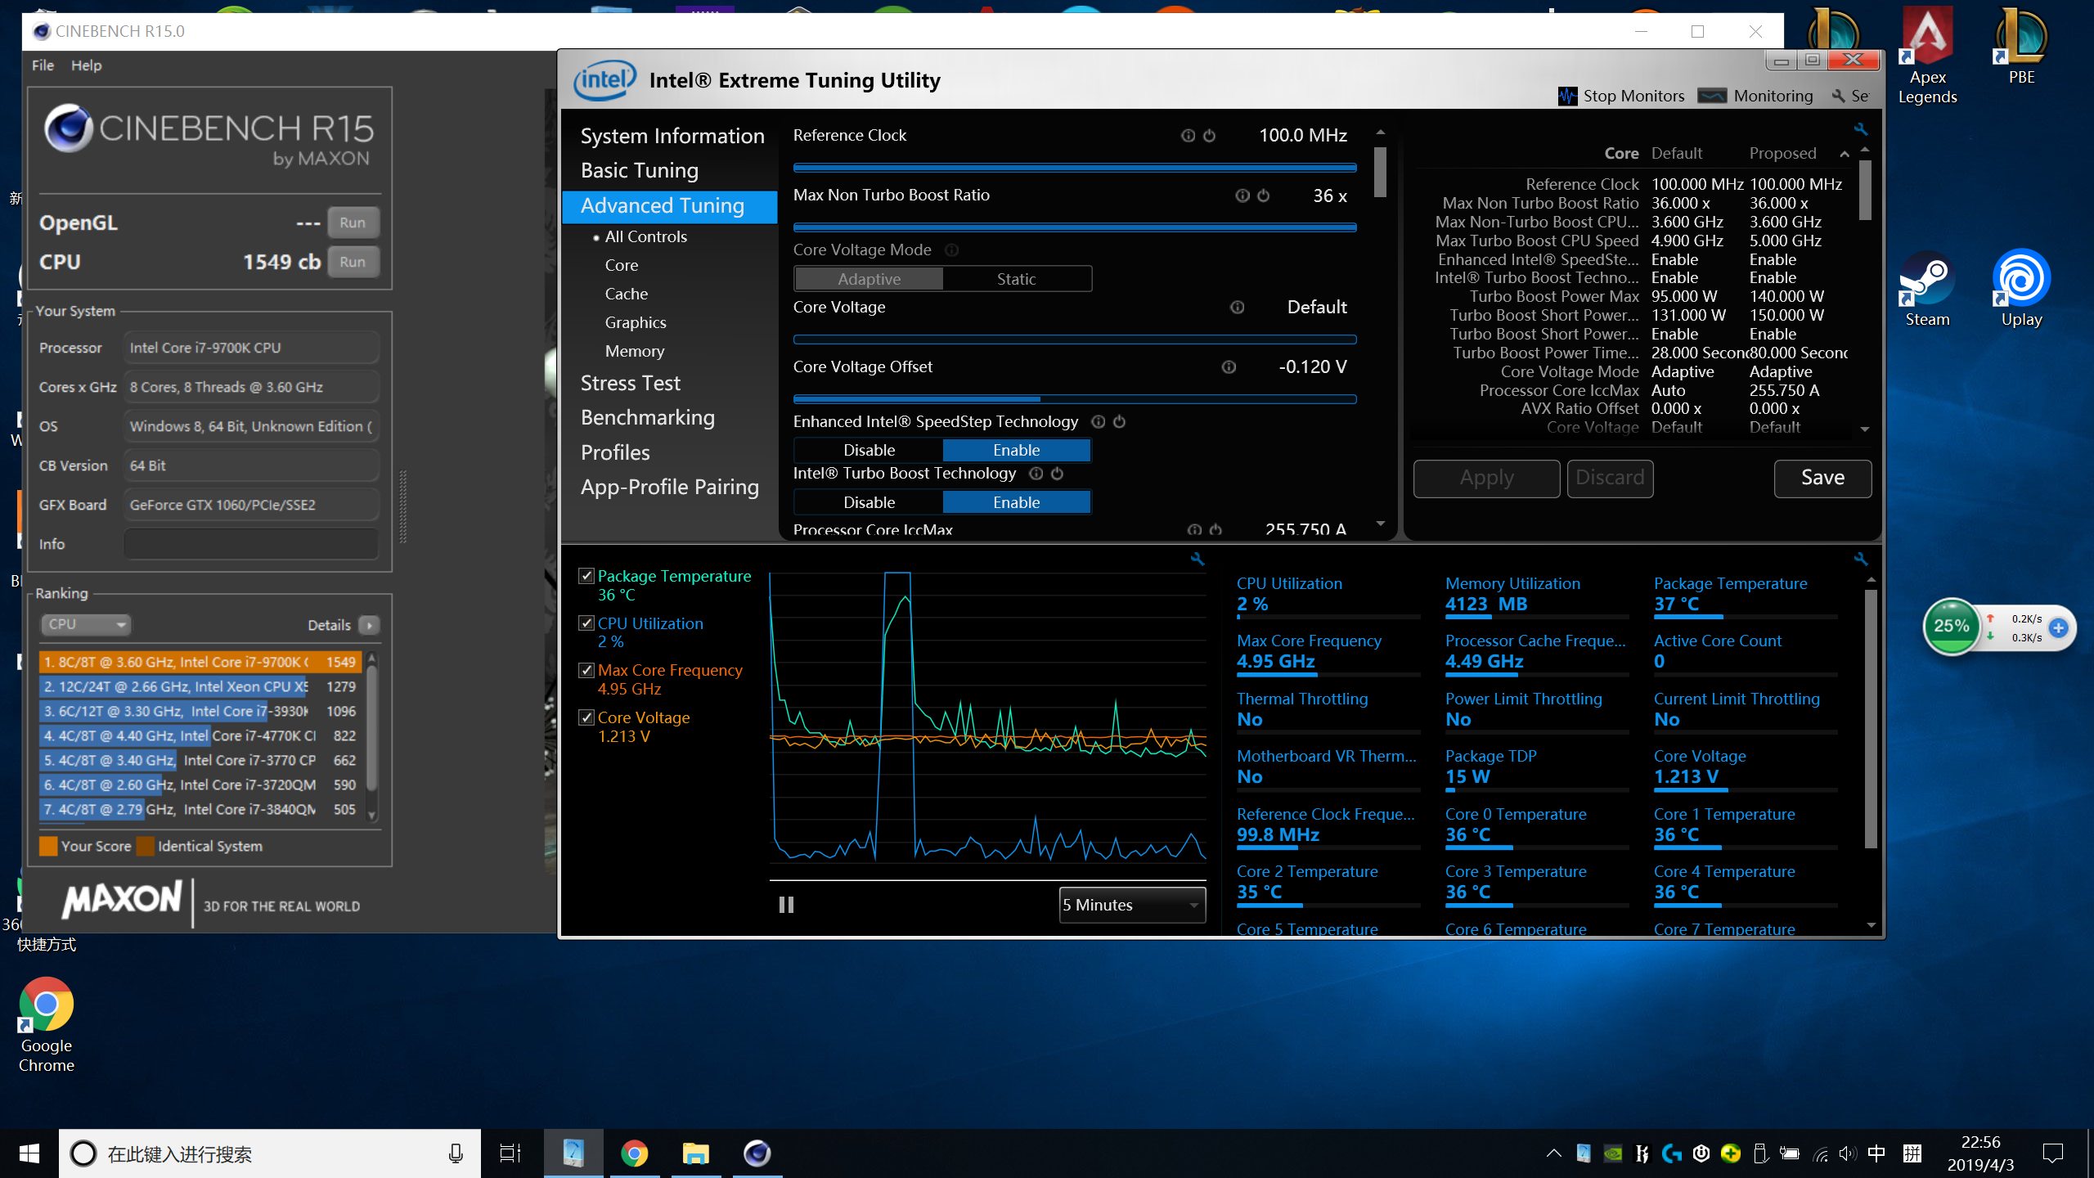This screenshot has width=2094, height=1178.
Task: Expand Details arrow in Cinebench Ranking
Action: (x=370, y=625)
